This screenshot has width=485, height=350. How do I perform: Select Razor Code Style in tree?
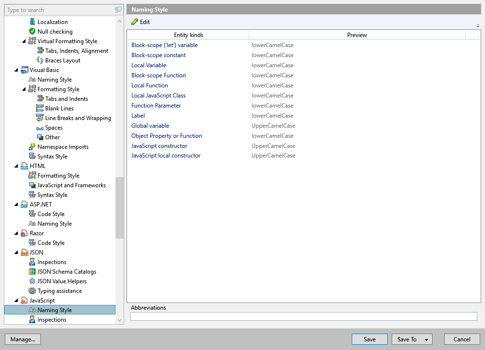[x=51, y=243]
